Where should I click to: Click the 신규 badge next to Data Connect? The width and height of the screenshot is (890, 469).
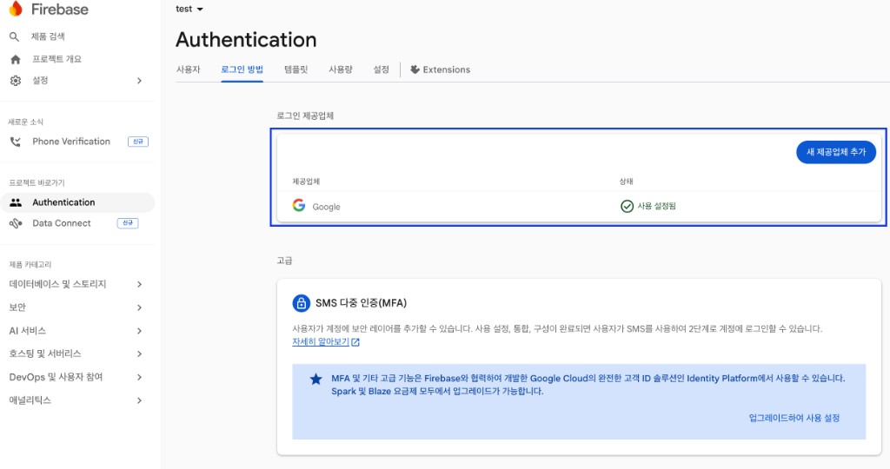click(x=128, y=223)
